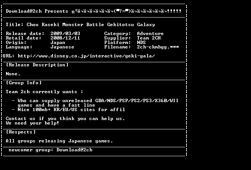
Task: Click the 'Supplier:' label
Action: pos(117,38)
